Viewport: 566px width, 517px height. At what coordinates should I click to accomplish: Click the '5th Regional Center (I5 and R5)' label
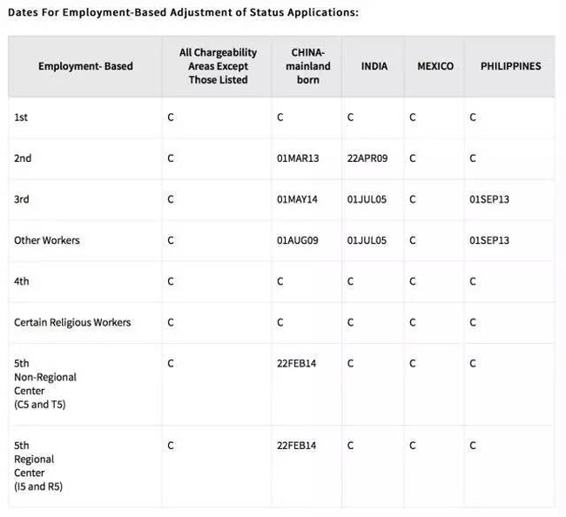tap(38, 466)
